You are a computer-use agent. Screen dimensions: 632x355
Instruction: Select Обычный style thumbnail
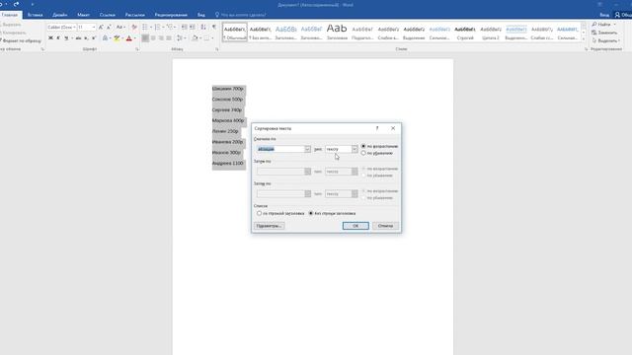point(235,32)
